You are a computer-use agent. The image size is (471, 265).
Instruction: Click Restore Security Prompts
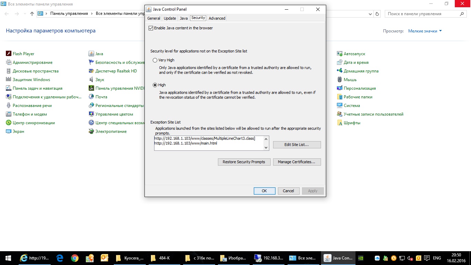[x=244, y=162]
